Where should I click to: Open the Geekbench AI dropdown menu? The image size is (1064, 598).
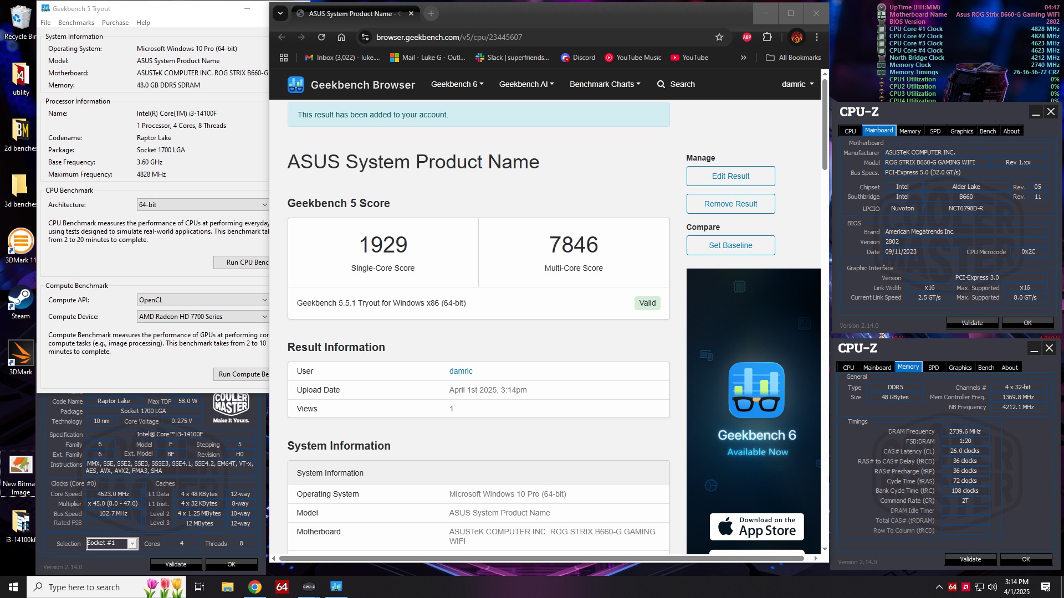(x=526, y=84)
